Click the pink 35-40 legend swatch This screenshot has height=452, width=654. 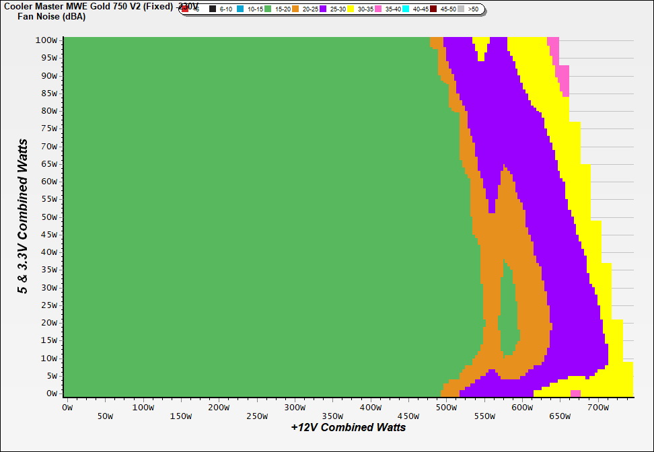click(x=378, y=9)
